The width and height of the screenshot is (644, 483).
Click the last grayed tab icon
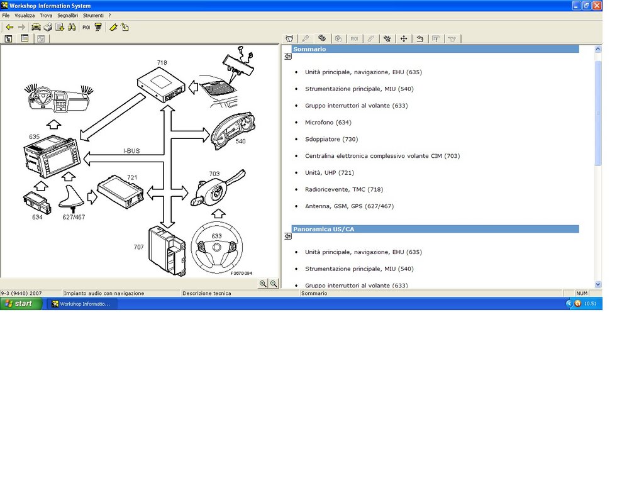tap(452, 38)
